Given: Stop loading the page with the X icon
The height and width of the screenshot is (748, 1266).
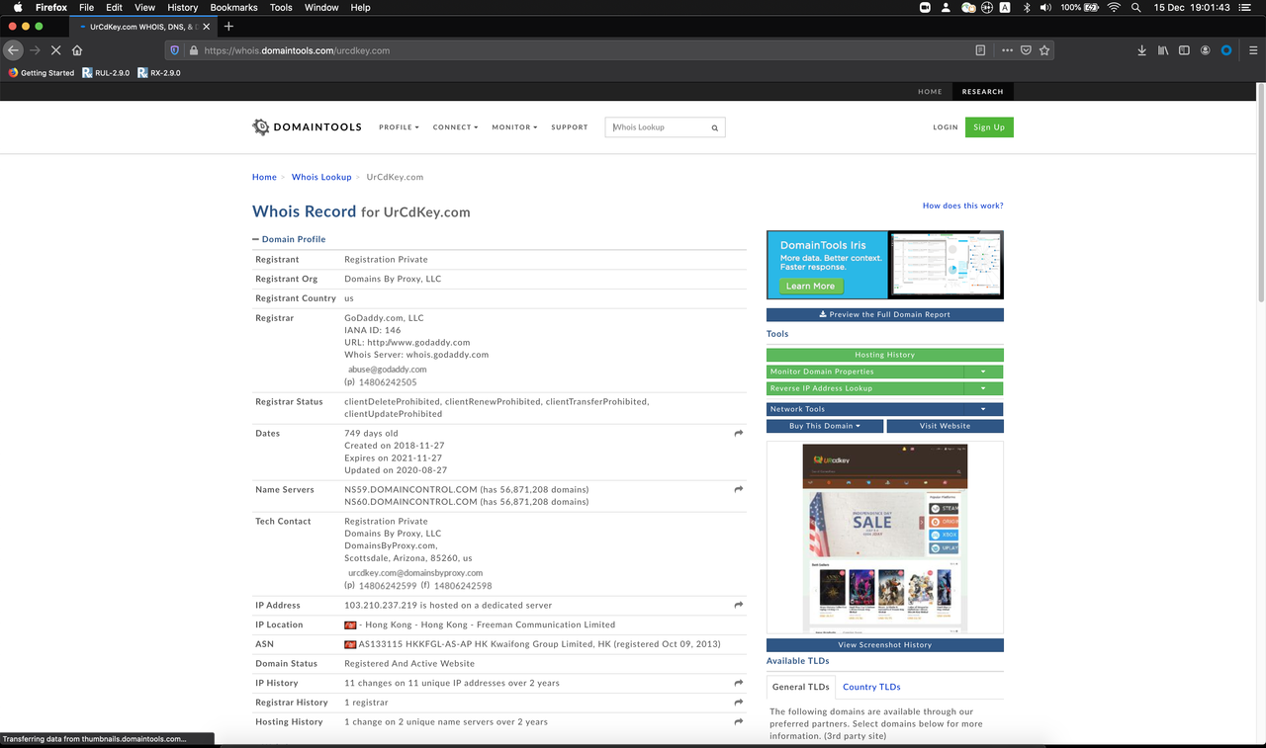Looking at the screenshot, I should pos(55,50).
